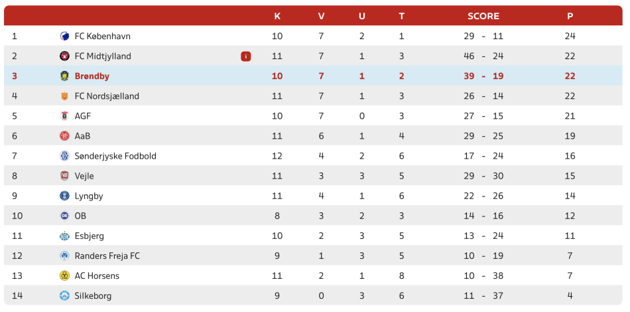Click the Vejle club badge
Screen dimensions: 630x312
65,176
